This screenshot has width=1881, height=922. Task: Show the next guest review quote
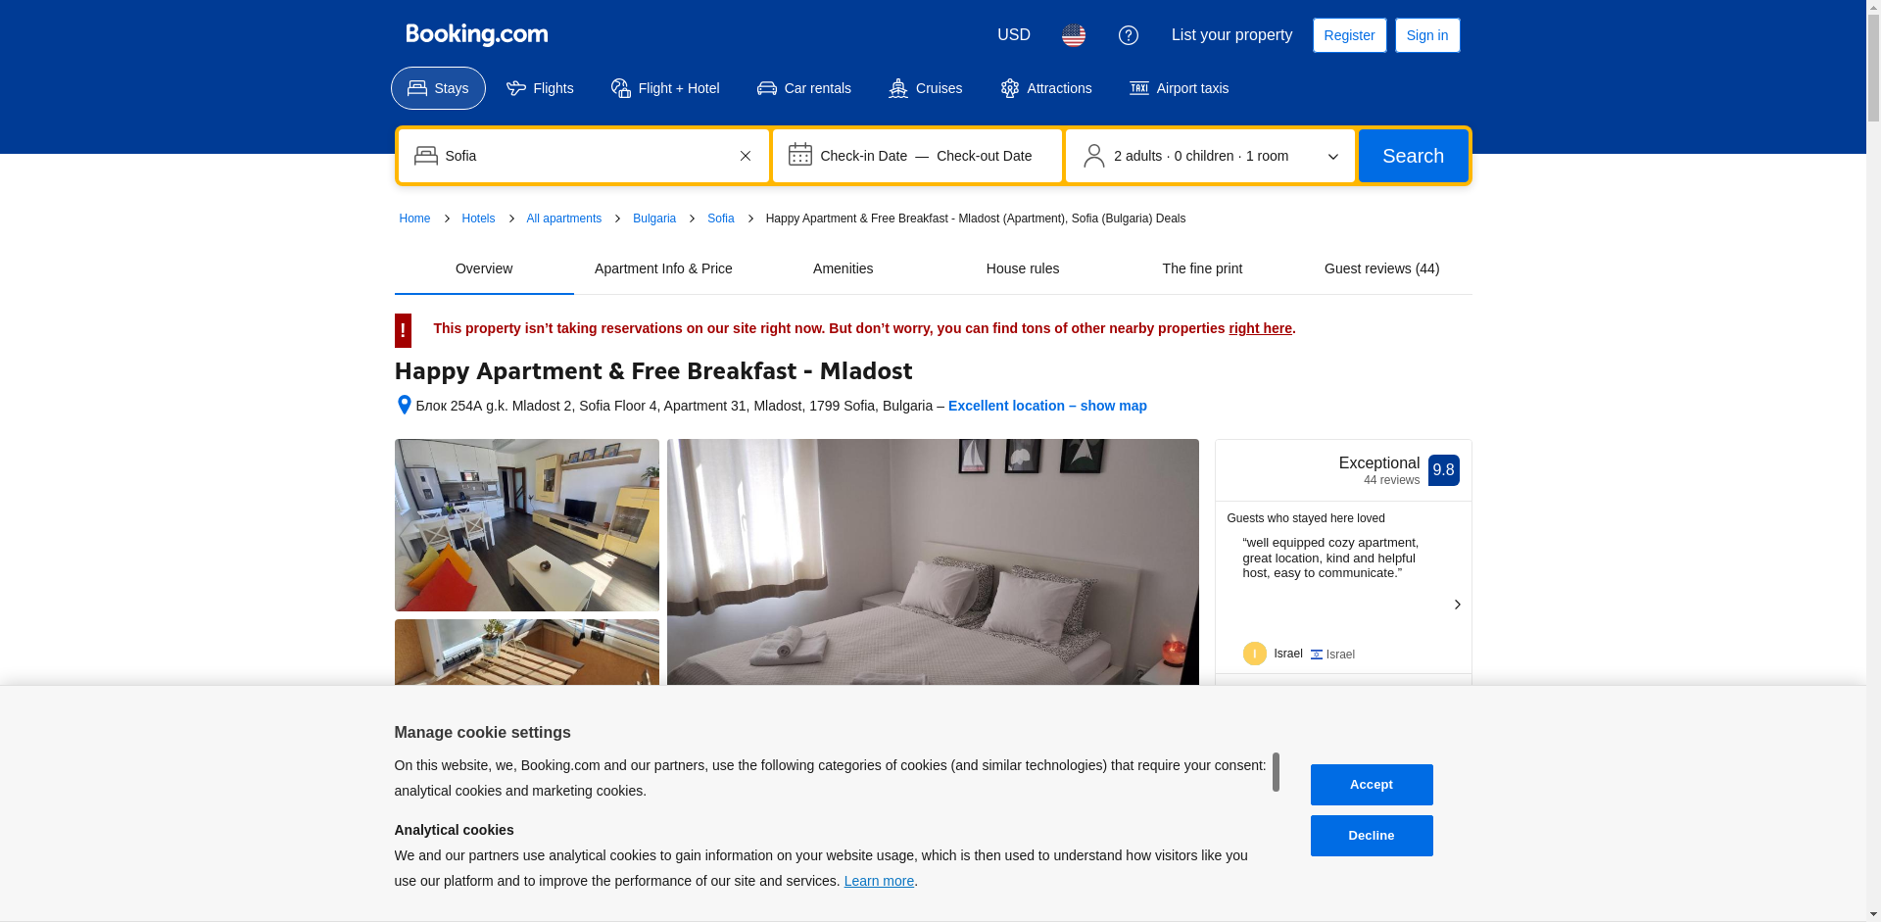coord(1457,605)
